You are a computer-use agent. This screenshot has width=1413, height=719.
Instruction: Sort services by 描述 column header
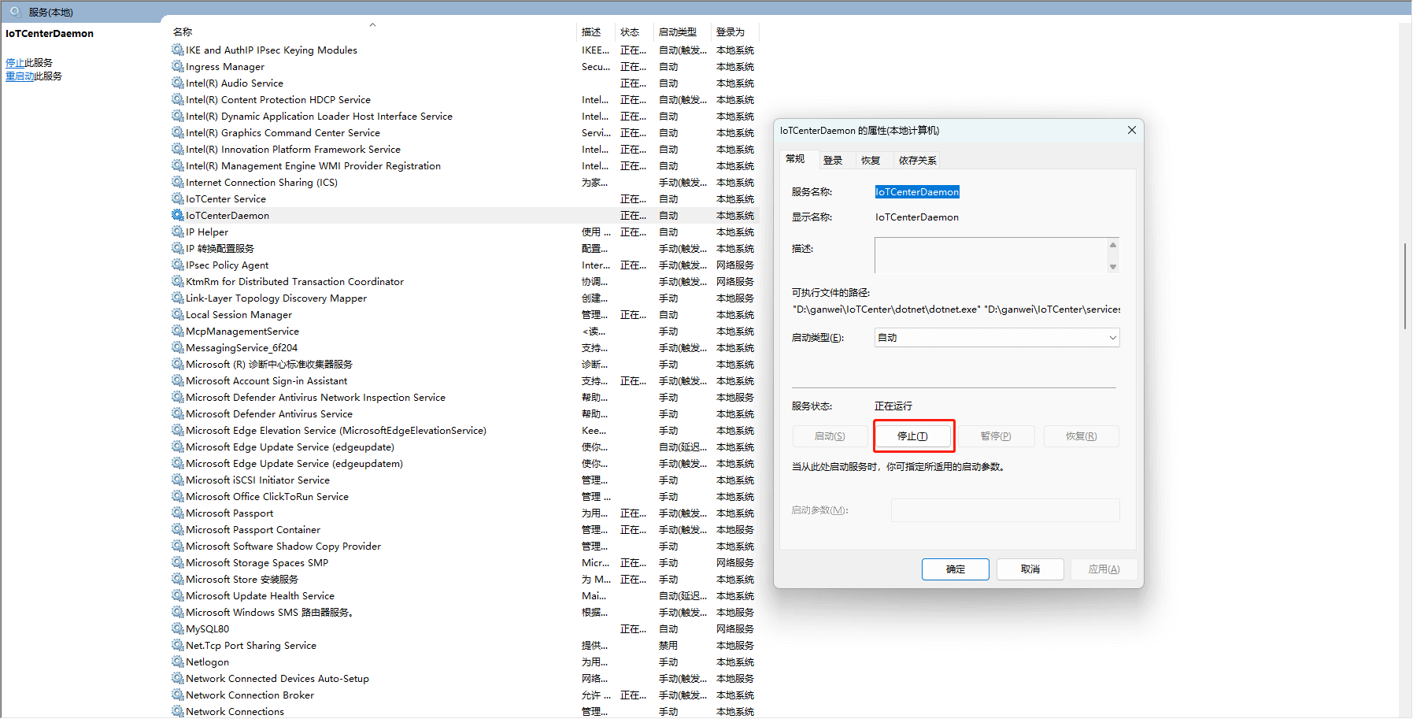597,32
